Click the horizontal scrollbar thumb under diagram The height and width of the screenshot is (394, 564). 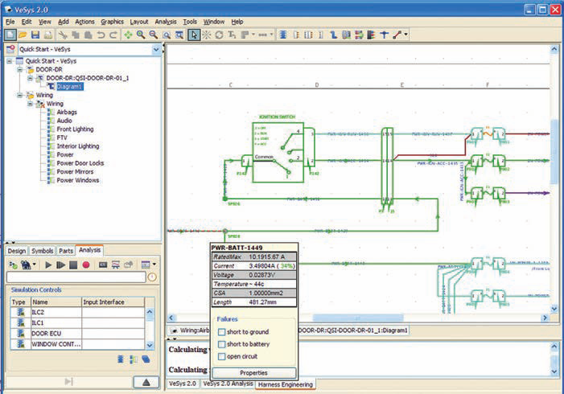click(x=358, y=318)
